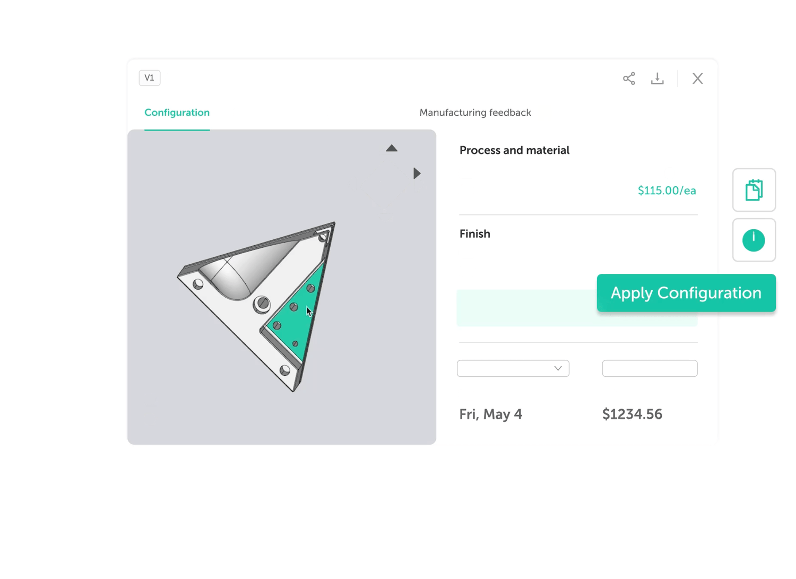Click the green clock icon button
796x579 pixels.
754,240
